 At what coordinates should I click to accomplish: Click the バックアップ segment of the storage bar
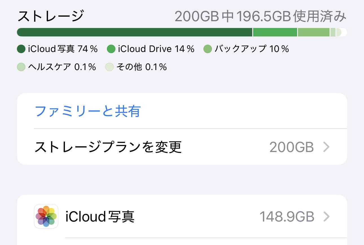point(313,32)
